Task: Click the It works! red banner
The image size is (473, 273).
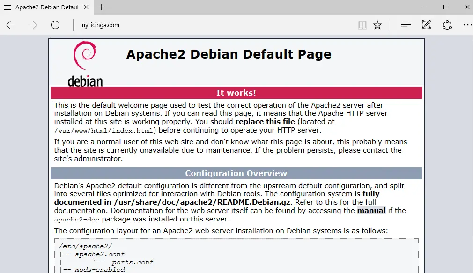Action: 236,93
